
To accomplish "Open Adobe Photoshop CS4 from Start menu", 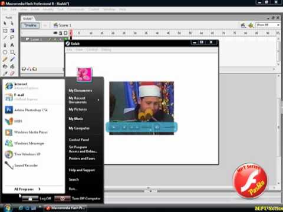I will [x=27, y=110].
